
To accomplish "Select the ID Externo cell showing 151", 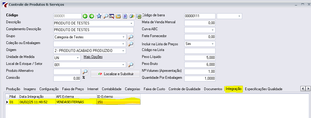I will [x=119, y=102].
